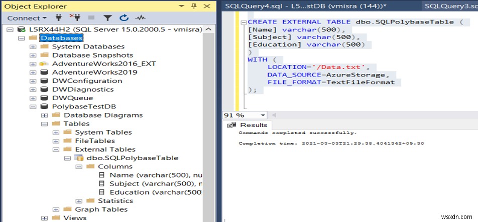Collapse the L5RX44H2 server node
Image resolution: width=478 pixels, height=222 pixels.
10,29
